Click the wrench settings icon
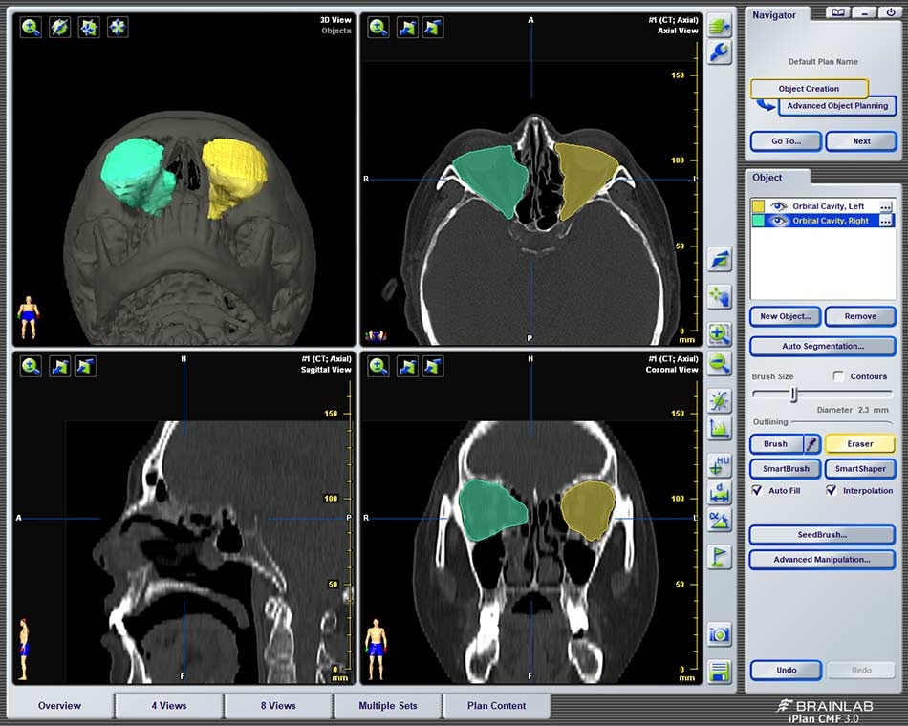This screenshot has width=908, height=726. point(719,52)
